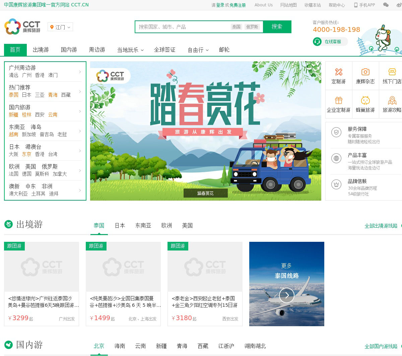Click the 免费注册 link
Image resolution: width=402 pixels, height=356 pixels.
click(238, 5)
